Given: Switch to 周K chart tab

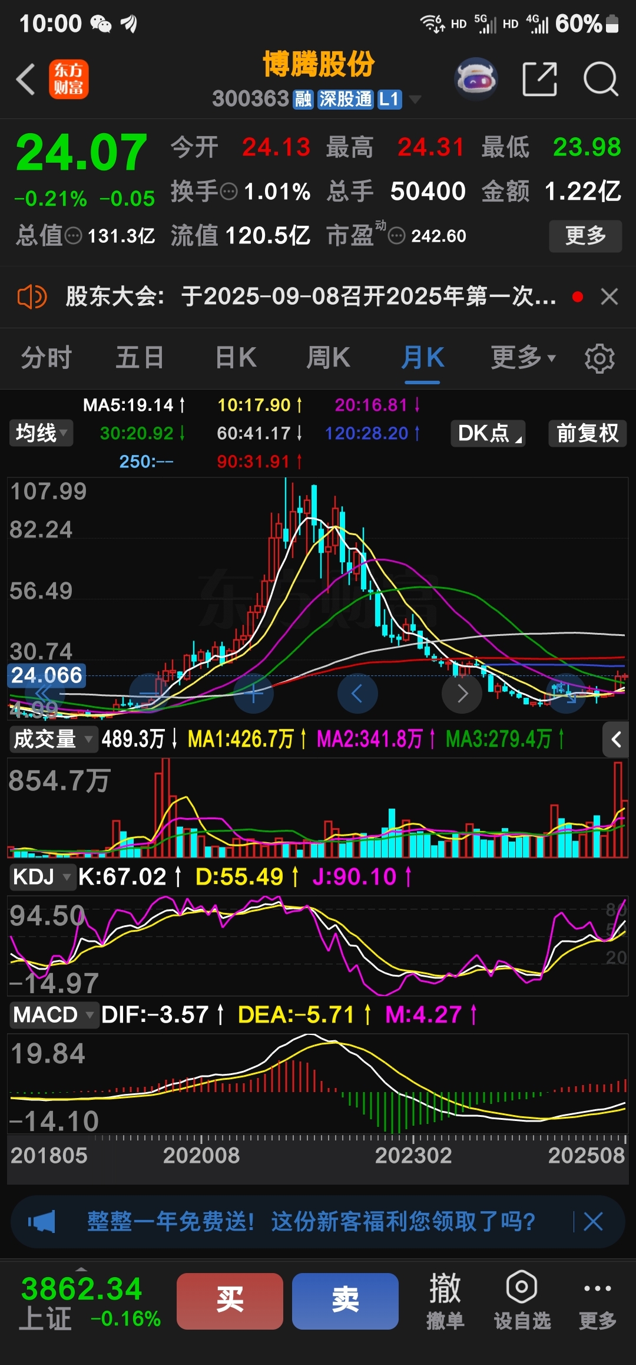Looking at the screenshot, I should [x=328, y=358].
